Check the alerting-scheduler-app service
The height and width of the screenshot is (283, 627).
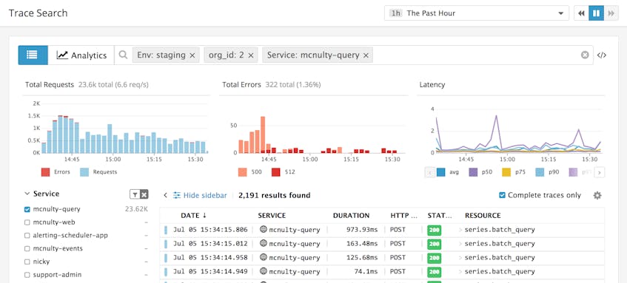coord(27,236)
